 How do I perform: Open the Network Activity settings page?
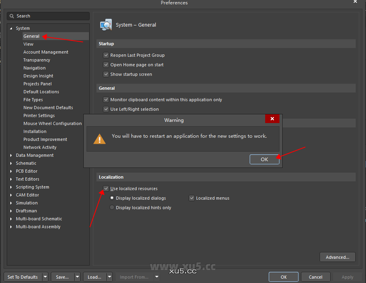(x=40, y=147)
